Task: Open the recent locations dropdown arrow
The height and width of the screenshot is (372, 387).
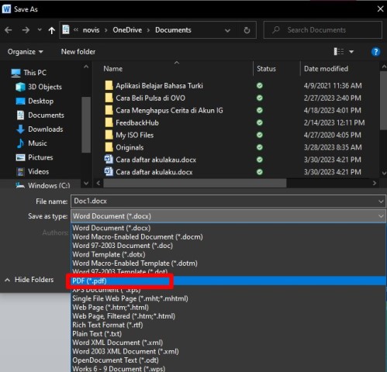Action: click(40, 29)
